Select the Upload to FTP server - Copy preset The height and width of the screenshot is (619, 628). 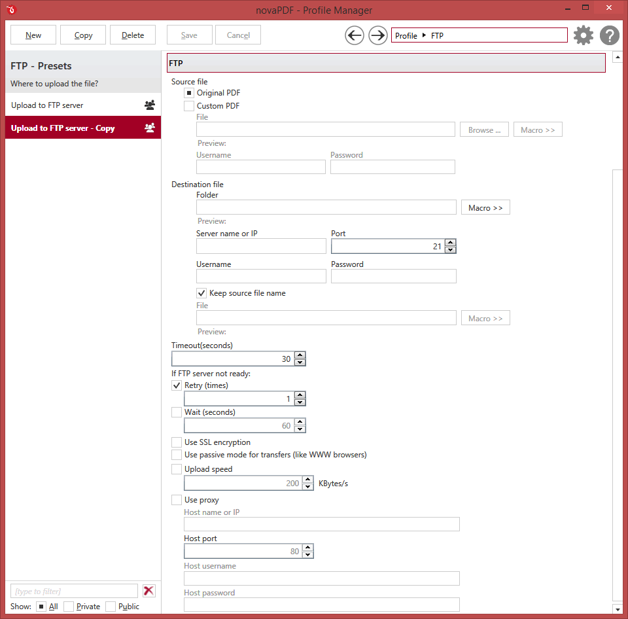[83, 128]
